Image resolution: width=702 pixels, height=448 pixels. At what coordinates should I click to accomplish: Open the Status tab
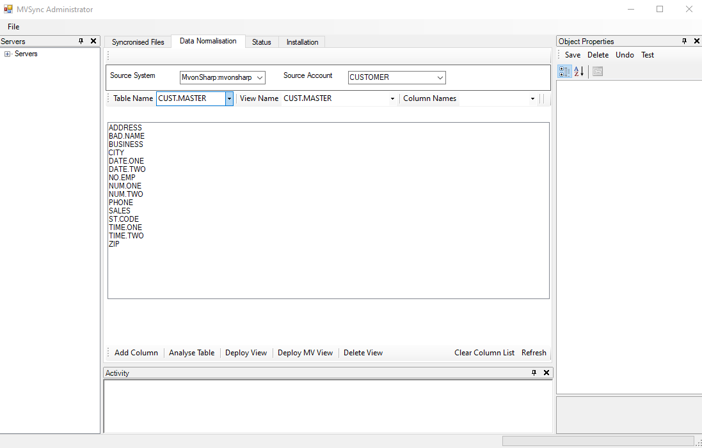[x=262, y=42]
